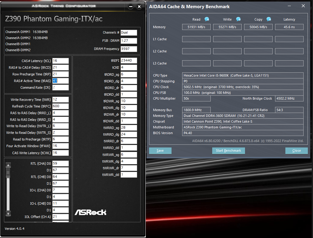
Task: Click the Memory Copy result 50045 MB/s
Action: (258, 27)
